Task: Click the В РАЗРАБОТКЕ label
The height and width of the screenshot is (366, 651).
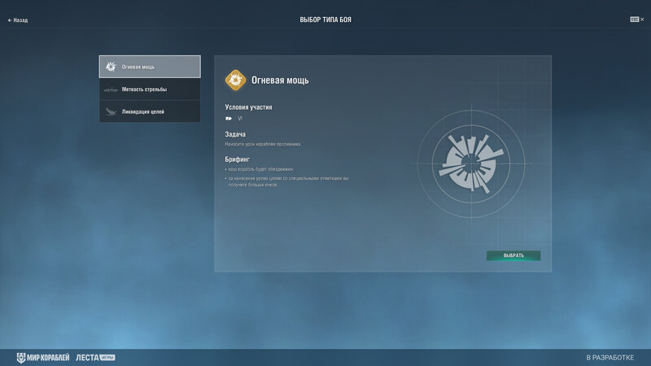Action: point(609,357)
